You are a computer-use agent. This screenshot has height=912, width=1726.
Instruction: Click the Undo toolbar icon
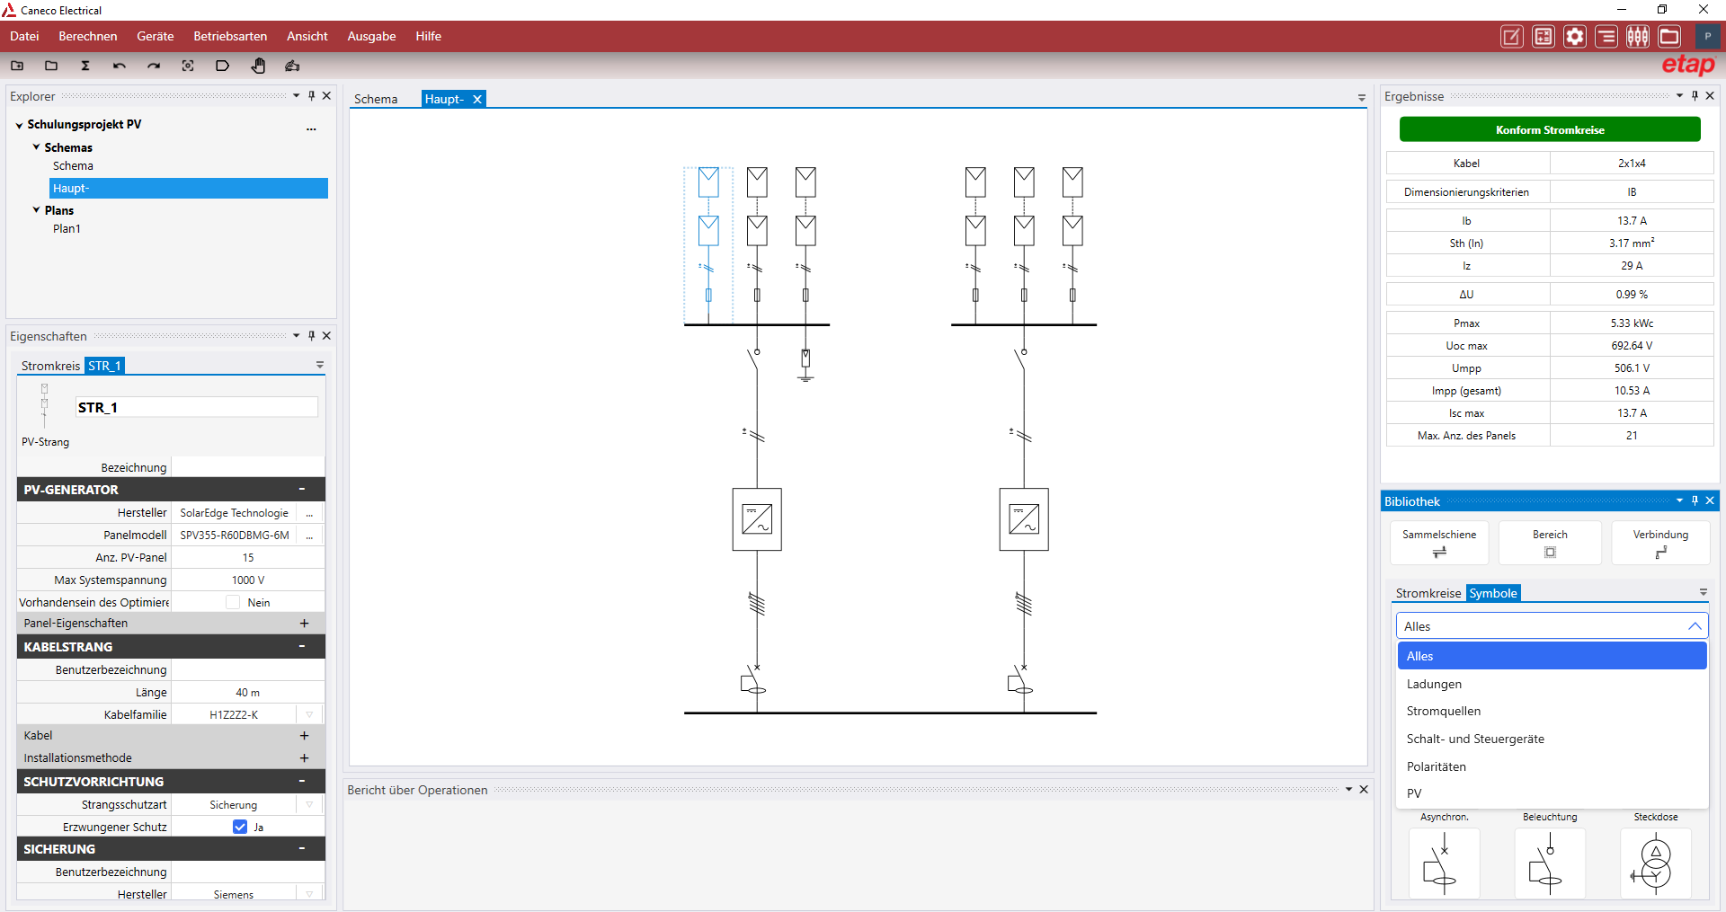point(118,66)
